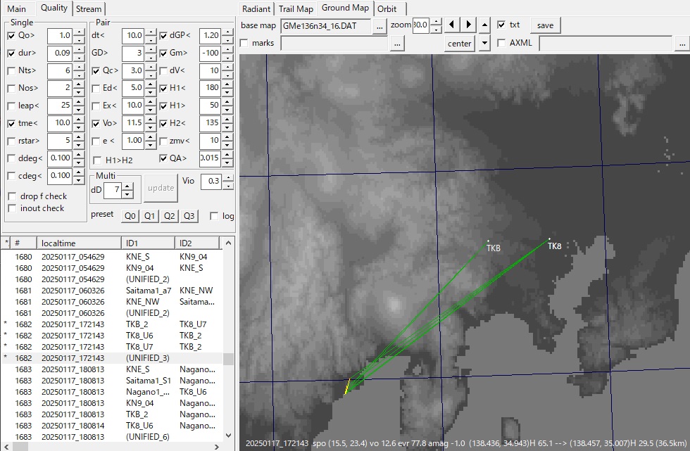Raise the Vio threshold with its stepper
This screenshot has width=690, height=451.
228,177
